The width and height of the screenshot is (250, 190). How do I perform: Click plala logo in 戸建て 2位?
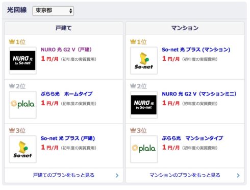(x=22, y=105)
